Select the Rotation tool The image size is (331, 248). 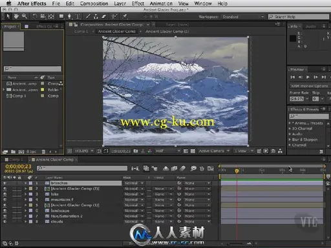click(x=35, y=16)
